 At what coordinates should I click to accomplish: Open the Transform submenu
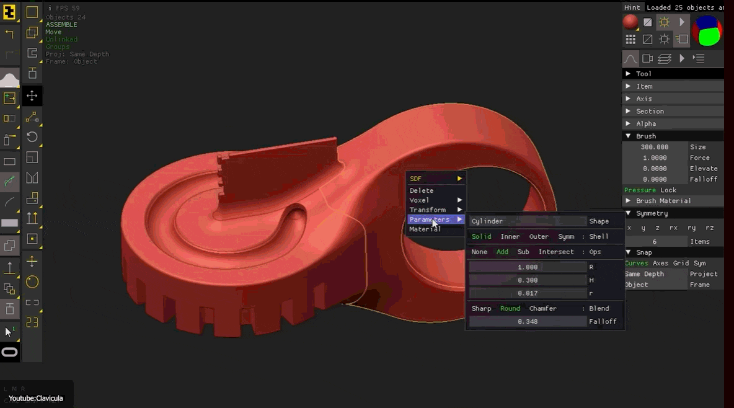tap(435, 210)
